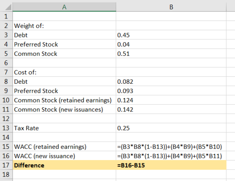
Task: Click the Select All corner triangle
Action: 8,7
